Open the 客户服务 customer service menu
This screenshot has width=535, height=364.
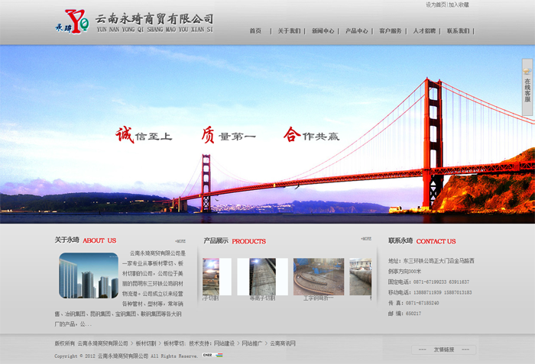click(x=390, y=31)
